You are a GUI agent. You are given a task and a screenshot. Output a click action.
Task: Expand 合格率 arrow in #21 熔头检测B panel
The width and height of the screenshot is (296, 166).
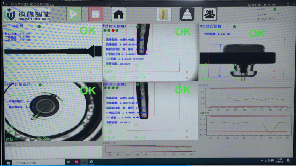187,137
